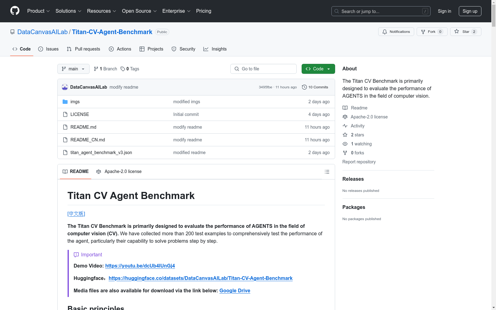Select the Apache-2.0 license tab
The image size is (496, 310).
point(119,171)
